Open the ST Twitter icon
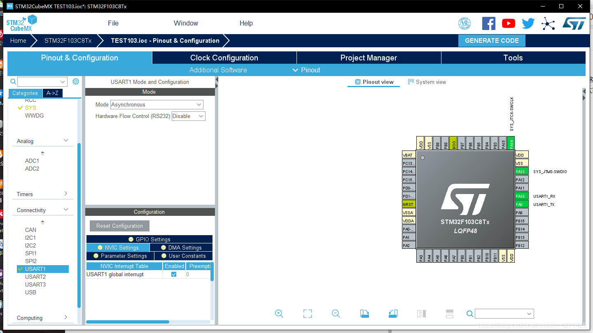Screen dimensions: 593x333 (x=528, y=23)
